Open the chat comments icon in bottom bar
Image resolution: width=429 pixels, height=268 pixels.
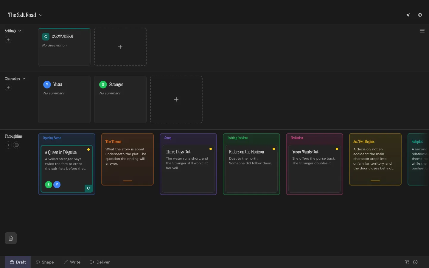[x=407, y=262]
